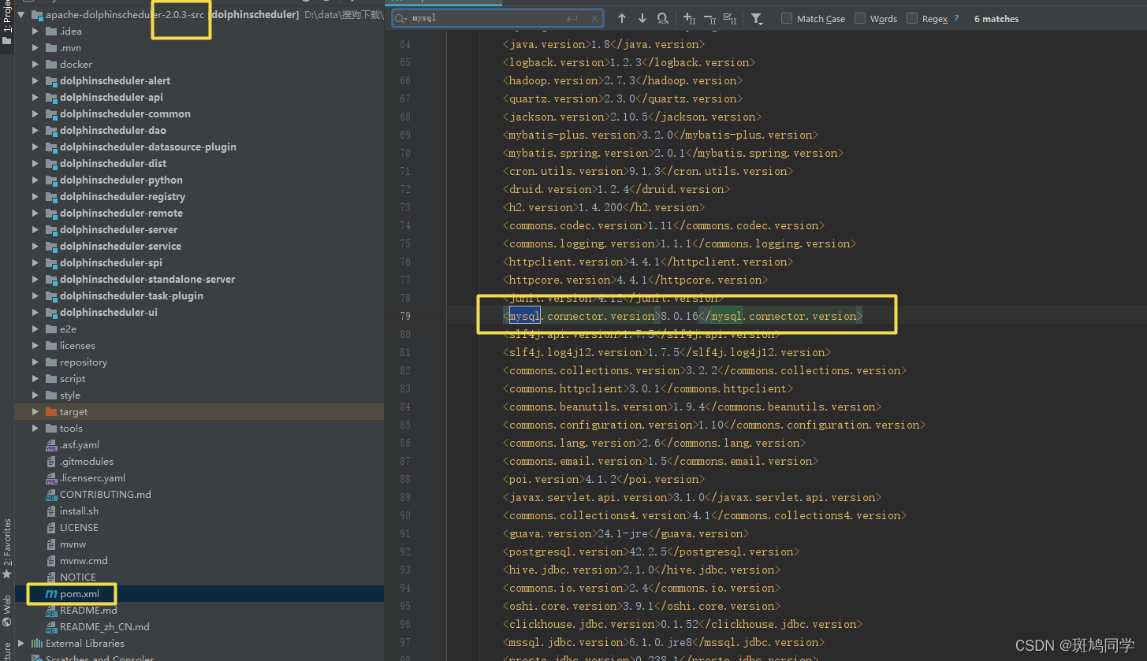Open LICENSE file
The height and width of the screenshot is (661, 1147).
tap(79, 528)
